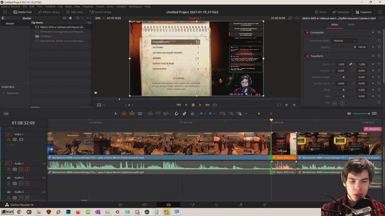Open the Composite Mode Normal dropdown
The image size is (385, 216).
click(344, 41)
